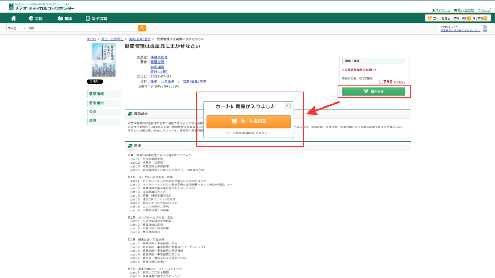Open the site logo メテオ・メディカルブックセンター
Viewport: 495px width, 278px height.
point(42,7)
